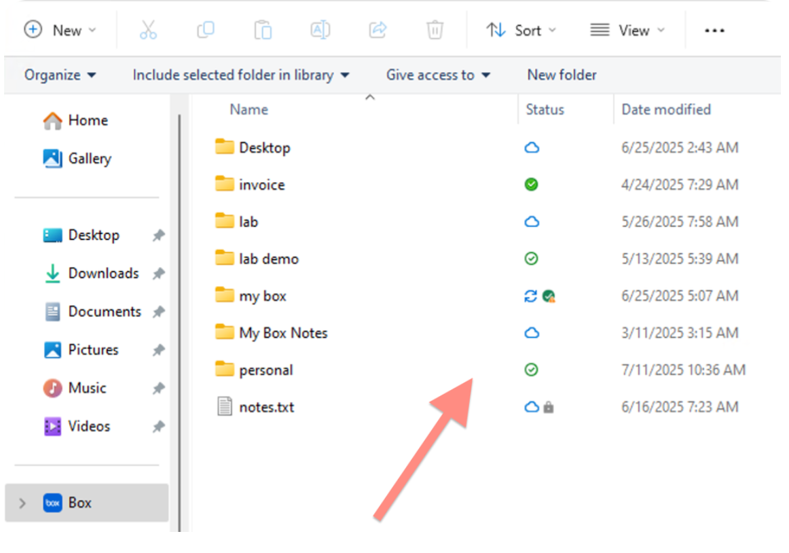789x553 pixels.
Task: Open the Organize menu
Action: pyautogui.click(x=60, y=75)
